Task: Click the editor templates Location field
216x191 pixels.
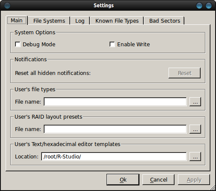Action: [x=114, y=157]
